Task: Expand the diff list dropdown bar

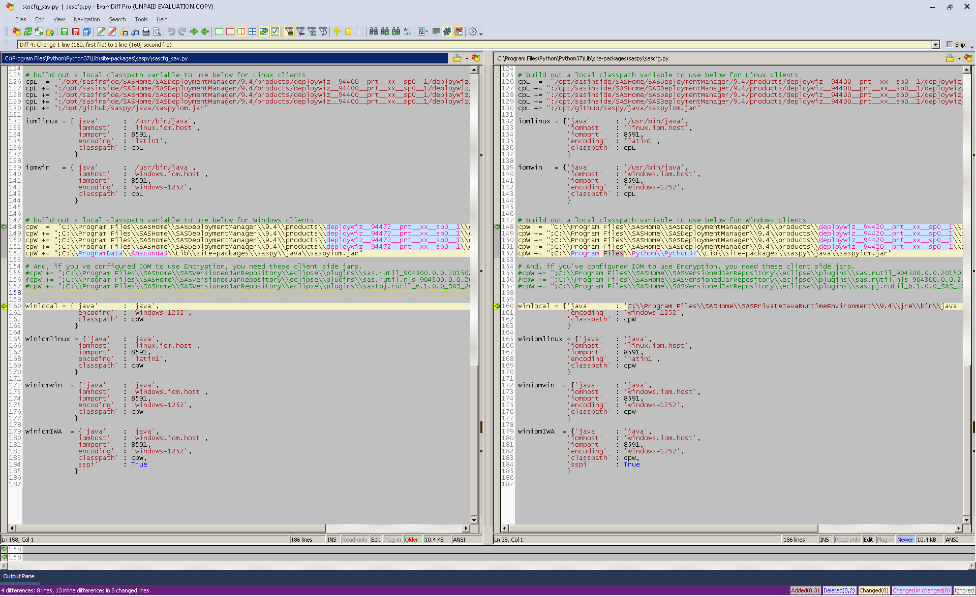Action: coord(935,45)
